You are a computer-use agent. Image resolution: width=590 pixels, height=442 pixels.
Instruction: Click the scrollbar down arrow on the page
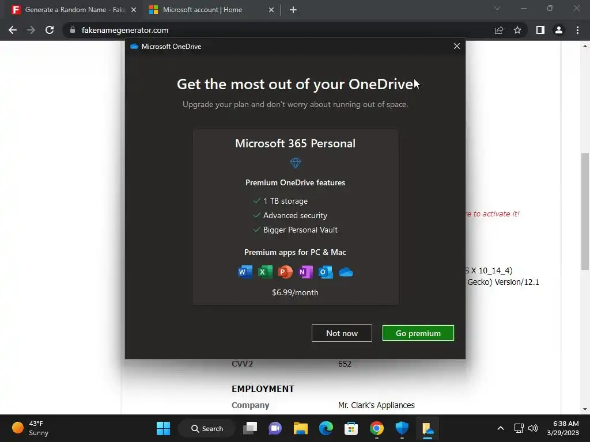585,409
